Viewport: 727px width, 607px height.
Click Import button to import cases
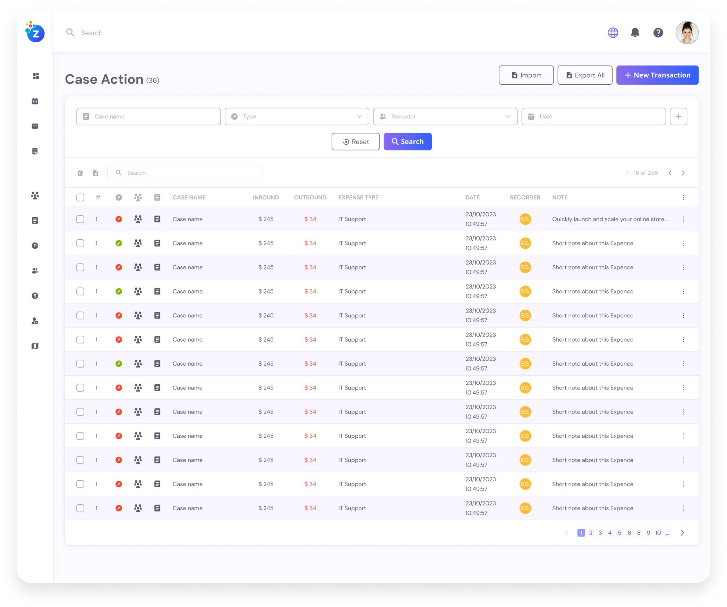pyautogui.click(x=525, y=75)
